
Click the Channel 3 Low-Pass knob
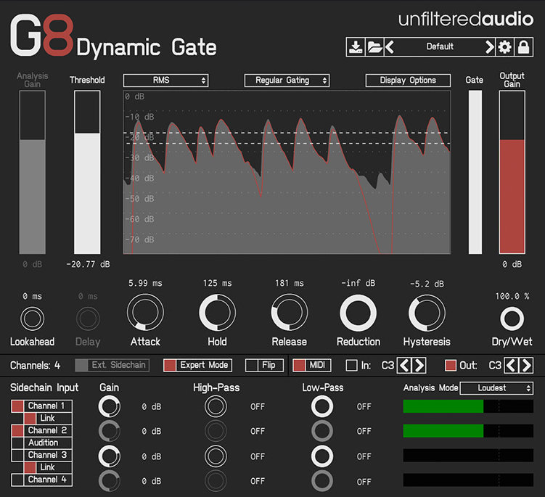click(322, 456)
